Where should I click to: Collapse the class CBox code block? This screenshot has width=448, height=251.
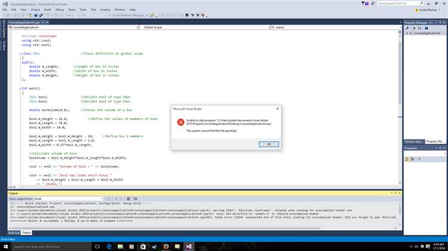pos(20,54)
